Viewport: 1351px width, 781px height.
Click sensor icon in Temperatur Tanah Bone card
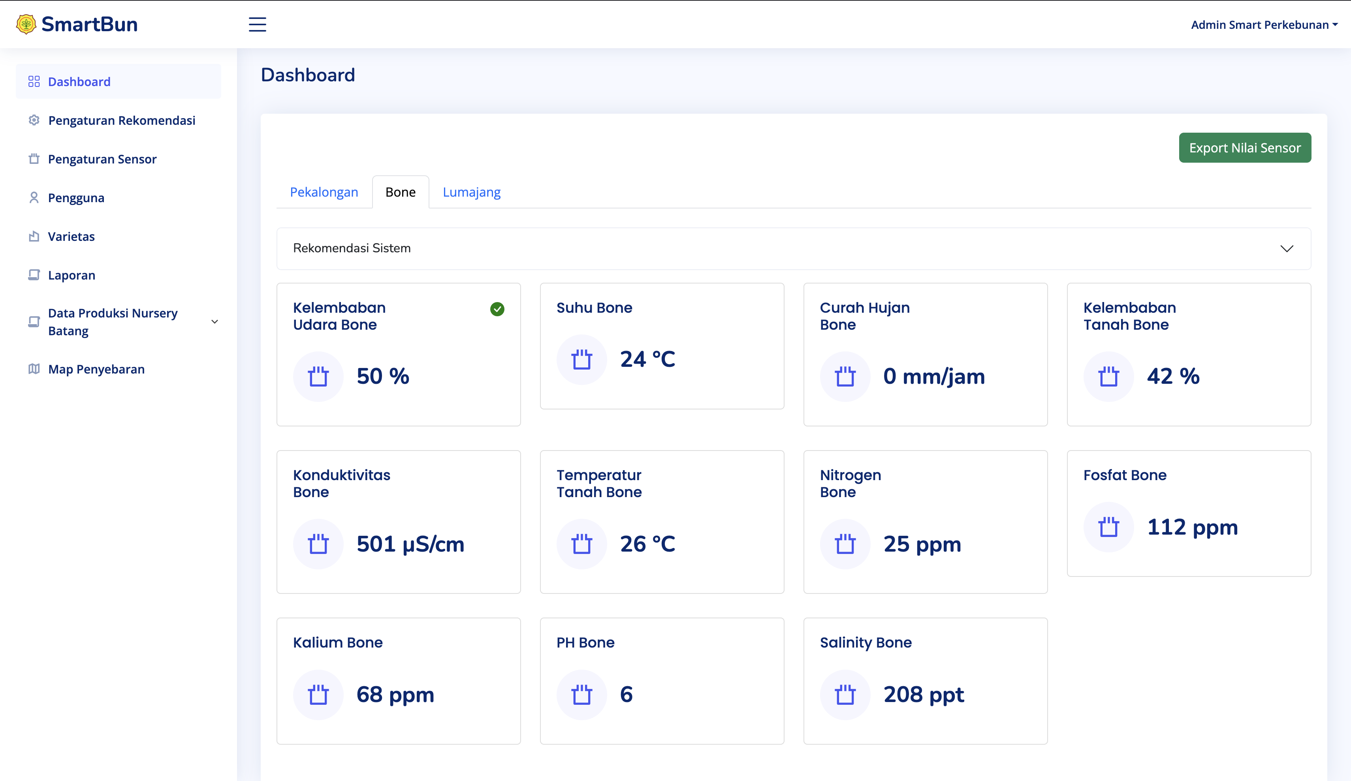point(581,544)
